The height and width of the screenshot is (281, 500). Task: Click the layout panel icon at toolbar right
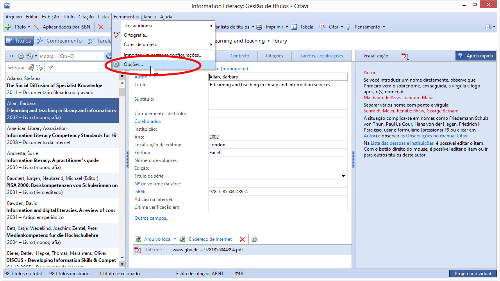tap(488, 27)
